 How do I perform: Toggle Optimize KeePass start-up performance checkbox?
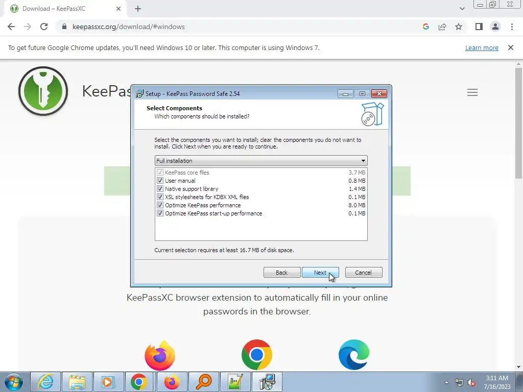tap(160, 213)
